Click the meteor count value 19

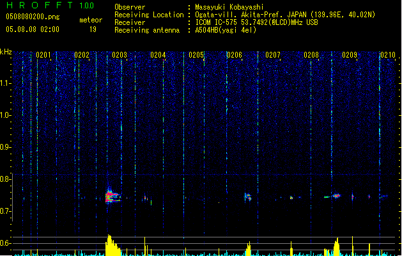click(93, 29)
